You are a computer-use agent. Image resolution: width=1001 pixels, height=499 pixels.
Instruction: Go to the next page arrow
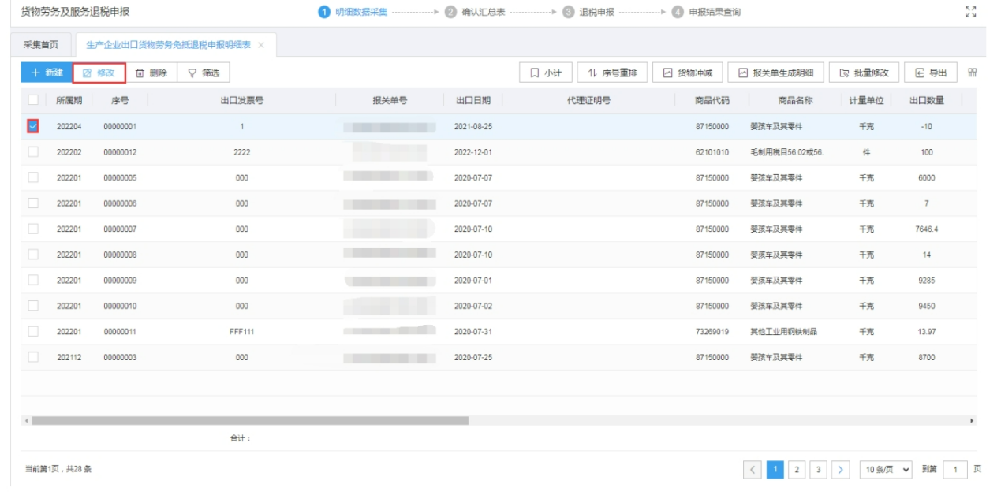tap(841, 470)
